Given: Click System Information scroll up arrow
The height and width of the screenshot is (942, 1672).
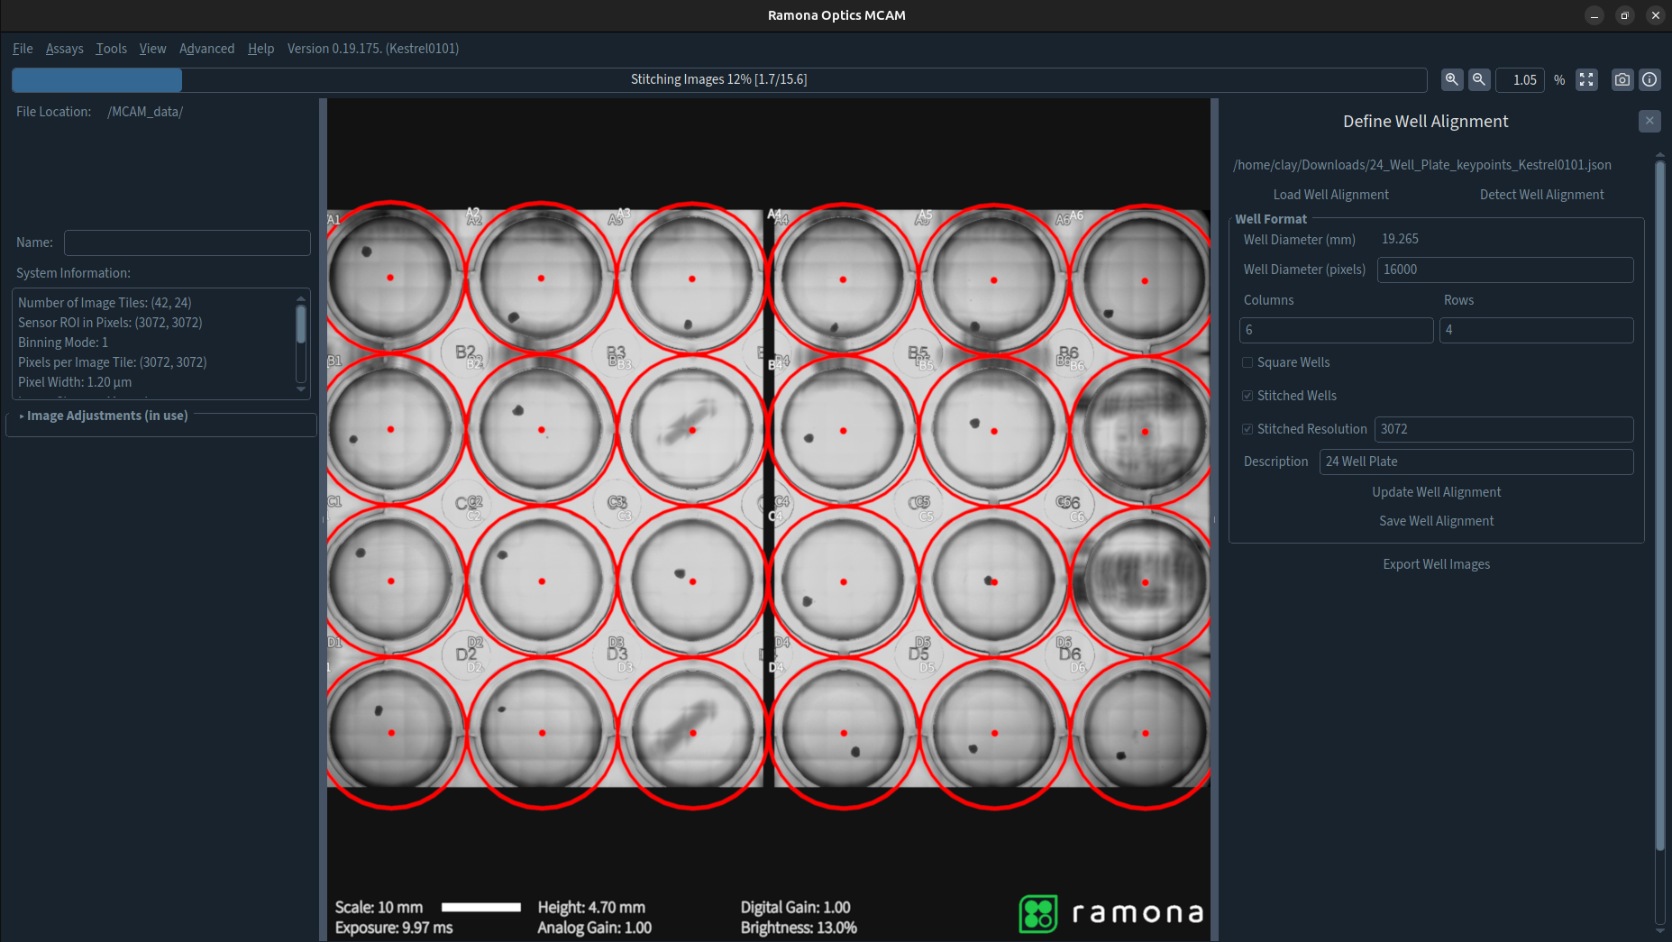Looking at the screenshot, I should 301,298.
